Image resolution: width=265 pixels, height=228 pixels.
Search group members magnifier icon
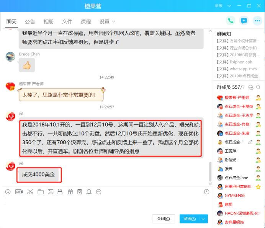pos(258,87)
